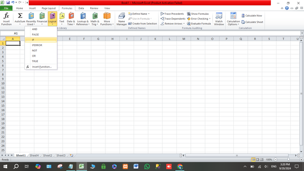Image resolution: width=304 pixels, height=171 pixels.
Task: Expand the formula bar chevron
Action: (302, 33)
